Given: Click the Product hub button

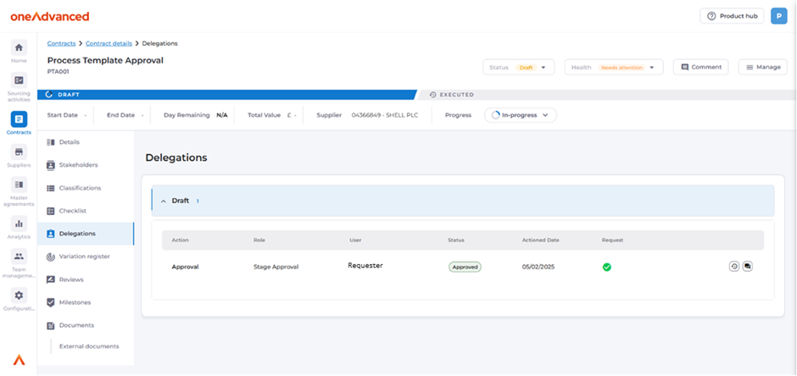Looking at the screenshot, I should (x=732, y=16).
